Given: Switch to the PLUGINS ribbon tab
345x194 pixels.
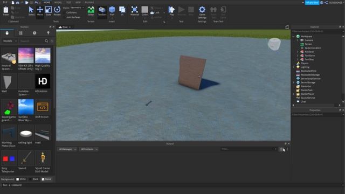Looking at the screenshot, I should [x=89, y=2].
